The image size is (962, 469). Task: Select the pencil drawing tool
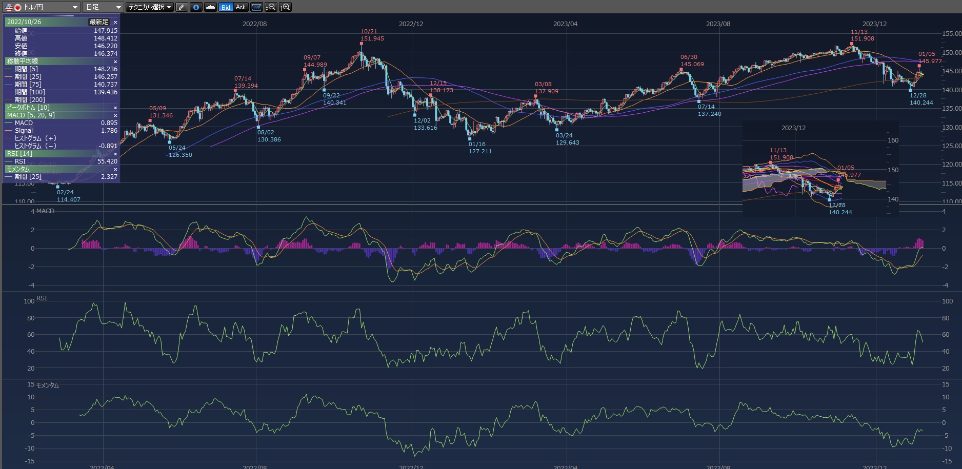coord(182,7)
